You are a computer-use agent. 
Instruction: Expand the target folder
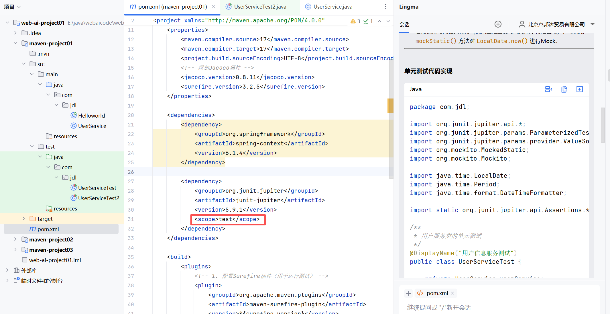23,219
